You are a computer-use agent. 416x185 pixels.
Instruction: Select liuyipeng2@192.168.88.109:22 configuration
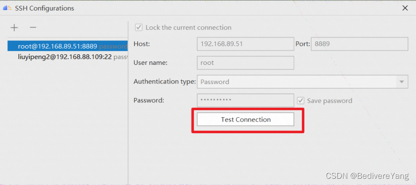tap(68, 57)
